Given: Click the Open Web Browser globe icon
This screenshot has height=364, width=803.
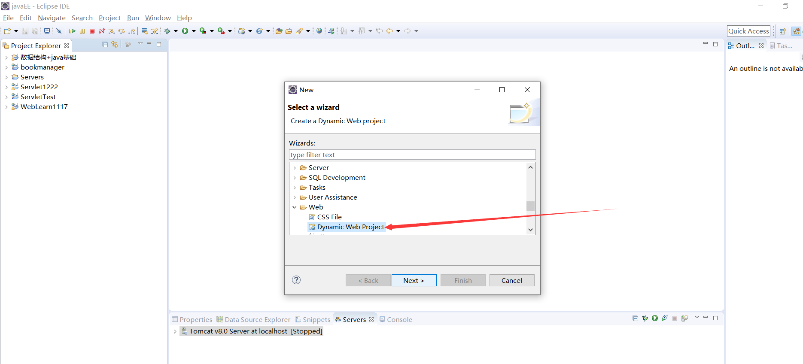Looking at the screenshot, I should (319, 31).
